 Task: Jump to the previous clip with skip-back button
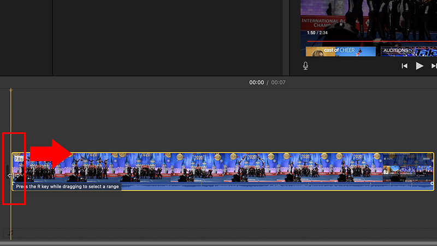click(404, 66)
